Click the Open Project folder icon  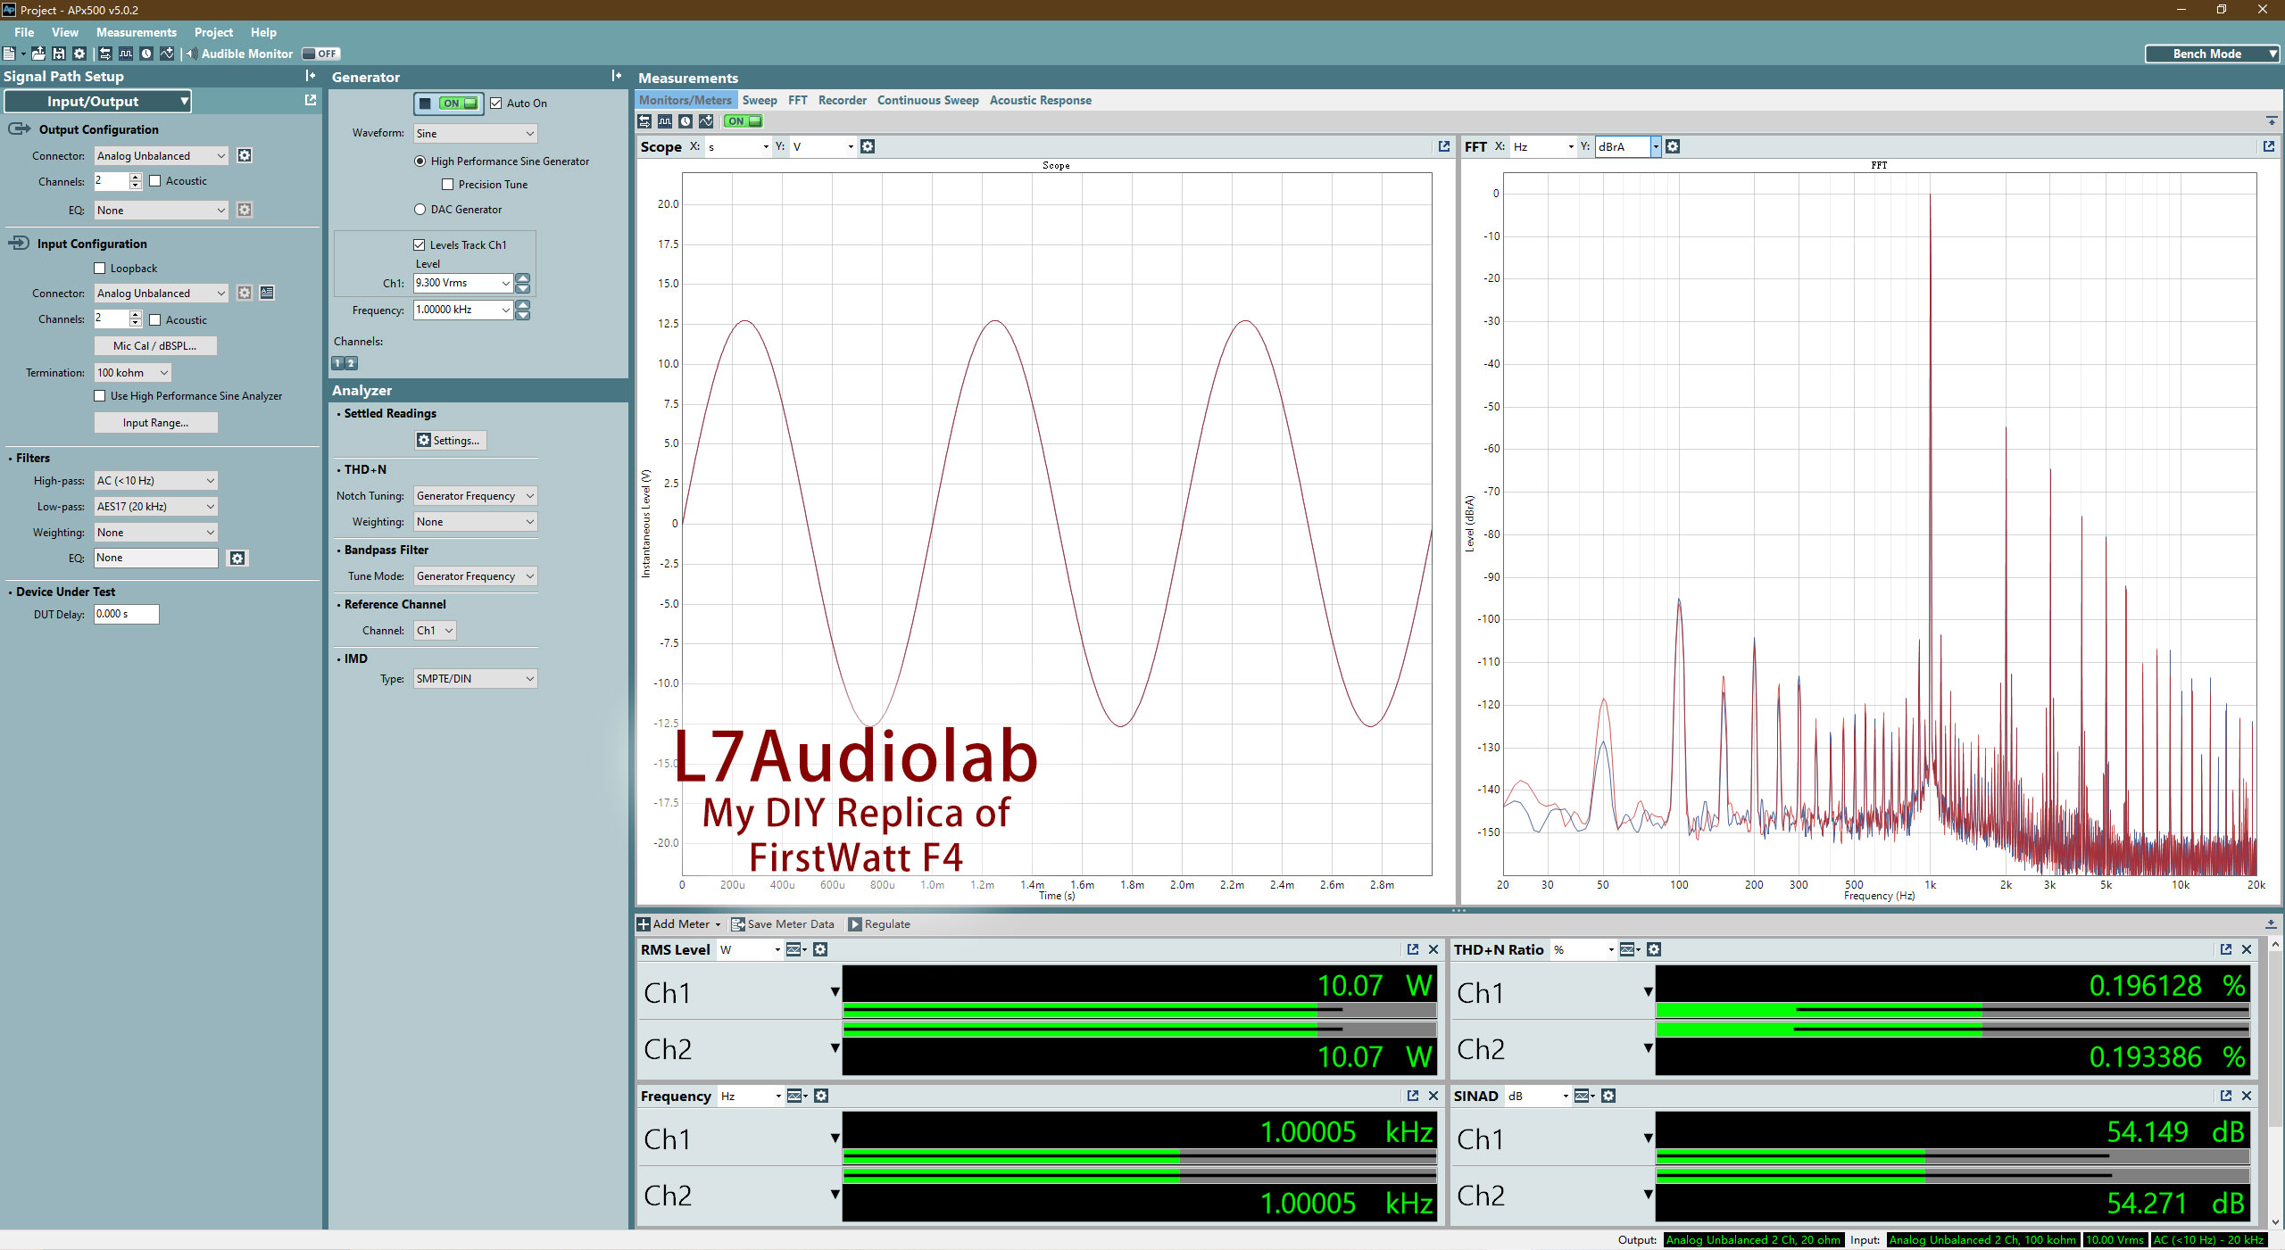click(x=38, y=54)
